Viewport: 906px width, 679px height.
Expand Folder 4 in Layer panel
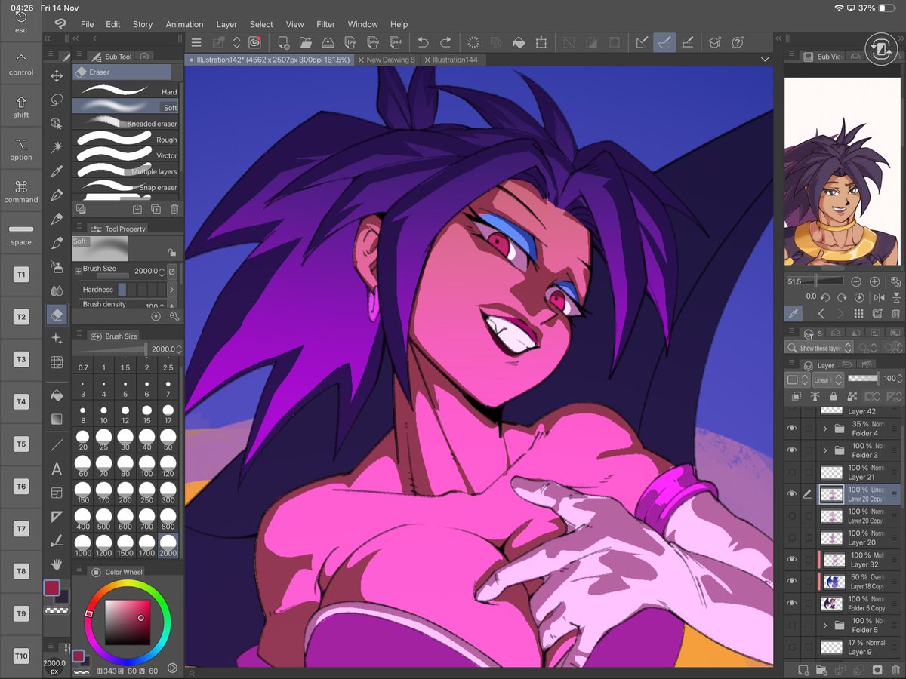(825, 429)
